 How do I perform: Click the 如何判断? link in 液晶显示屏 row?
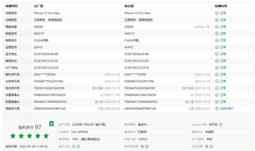(227, 109)
